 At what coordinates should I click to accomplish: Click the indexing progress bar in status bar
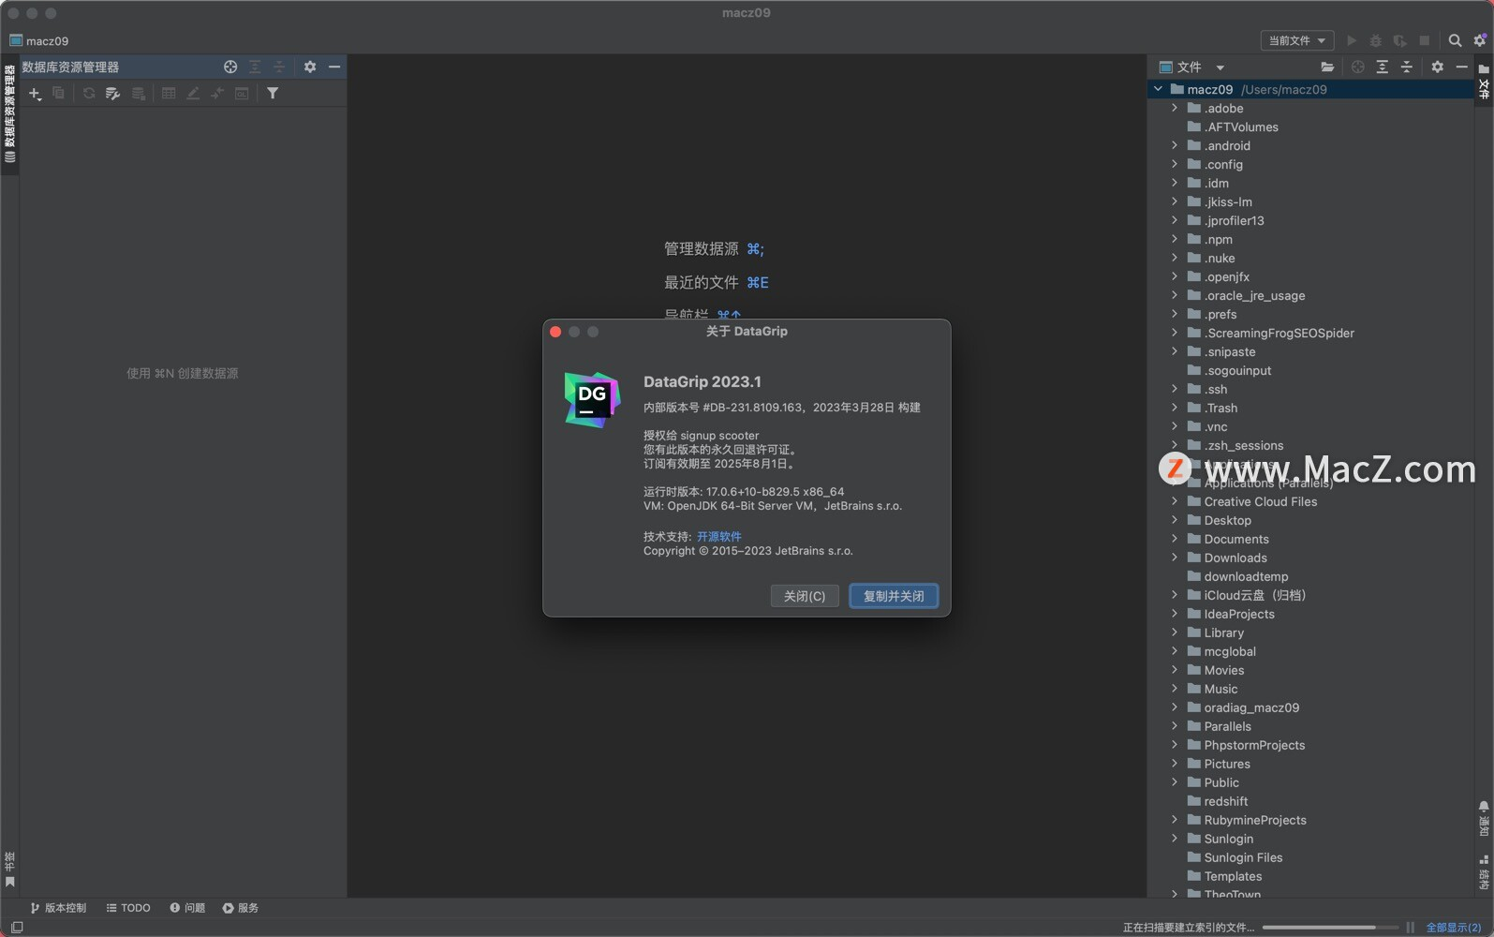click(1330, 928)
